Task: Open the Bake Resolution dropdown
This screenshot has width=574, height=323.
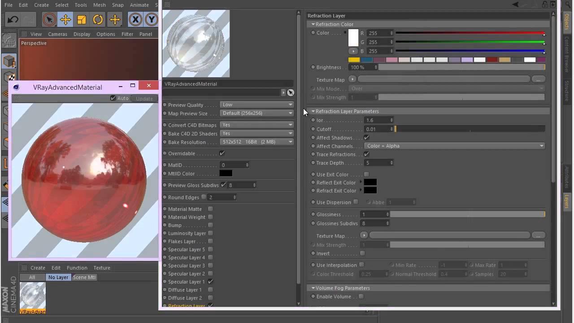Action: tap(257, 142)
